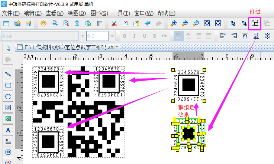Screen dimensions: 274x164
Task: Click the Print icon in toolbar
Action: pos(54,23)
